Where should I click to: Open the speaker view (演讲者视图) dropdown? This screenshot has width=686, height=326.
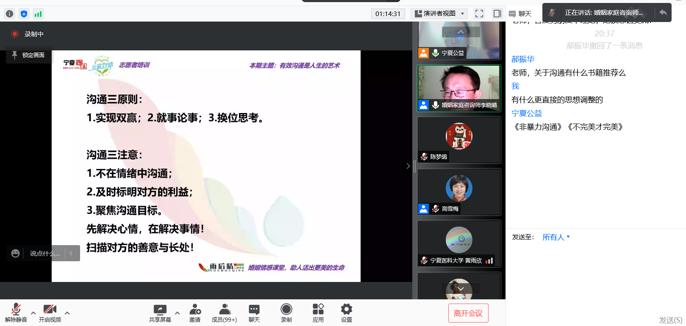[439, 14]
